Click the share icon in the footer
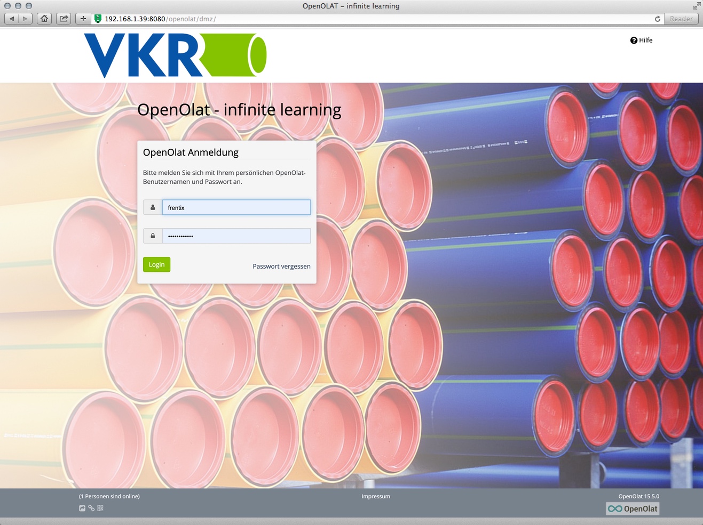The width and height of the screenshot is (703, 525). click(x=82, y=508)
